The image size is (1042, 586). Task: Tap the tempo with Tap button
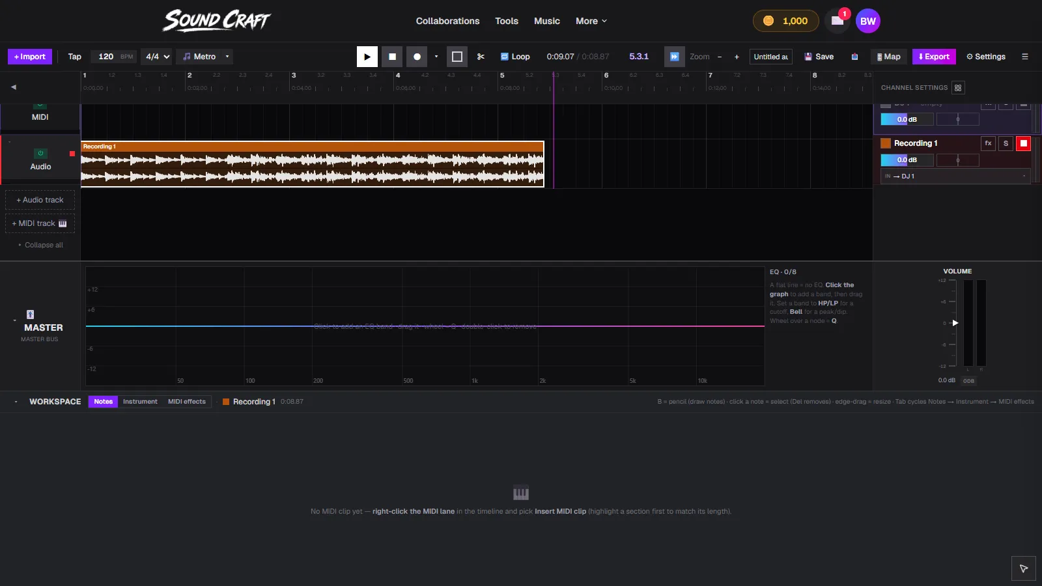coord(75,57)
